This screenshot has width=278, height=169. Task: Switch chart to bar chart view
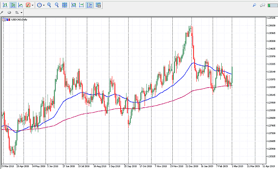pos(5,5)
